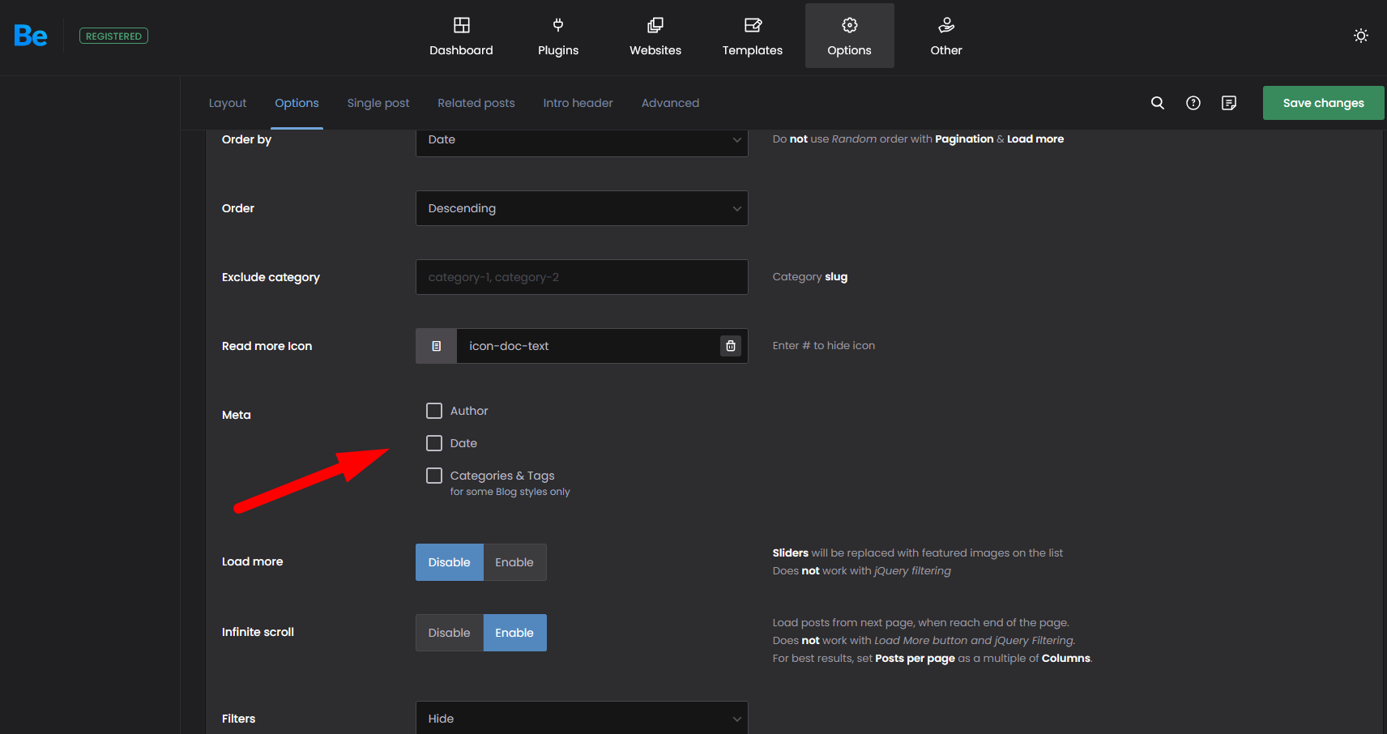Click the Save changes button
1387x734 pixels.
(1323, 103)
